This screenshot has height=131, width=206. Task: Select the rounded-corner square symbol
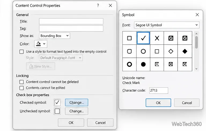[129, 51]
